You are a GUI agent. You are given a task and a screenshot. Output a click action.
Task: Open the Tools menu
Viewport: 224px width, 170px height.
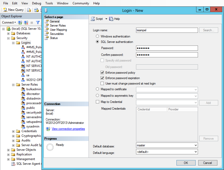[x=49, y=3]
